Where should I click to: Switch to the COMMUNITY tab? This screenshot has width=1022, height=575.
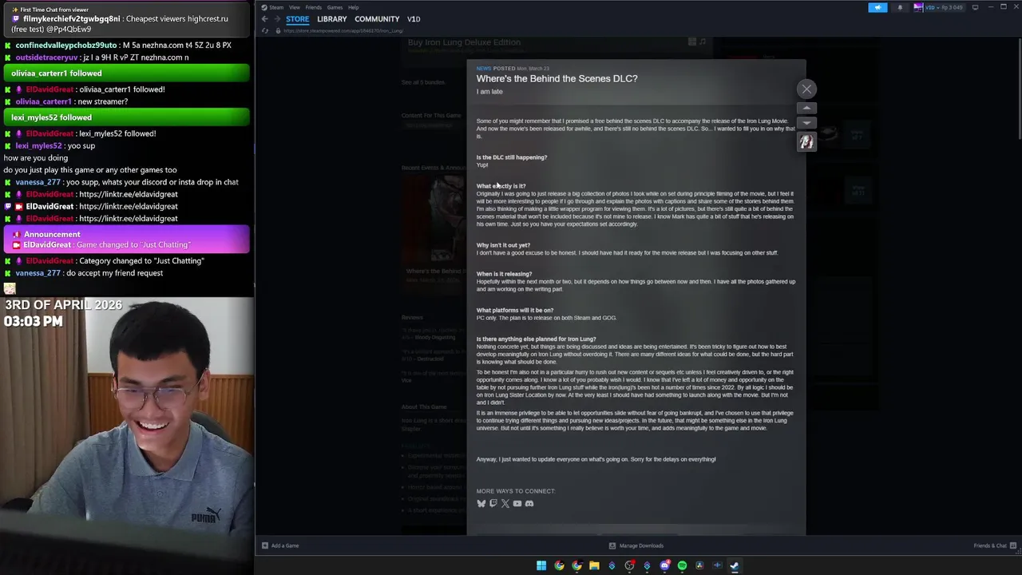click(x=377, y=19)
